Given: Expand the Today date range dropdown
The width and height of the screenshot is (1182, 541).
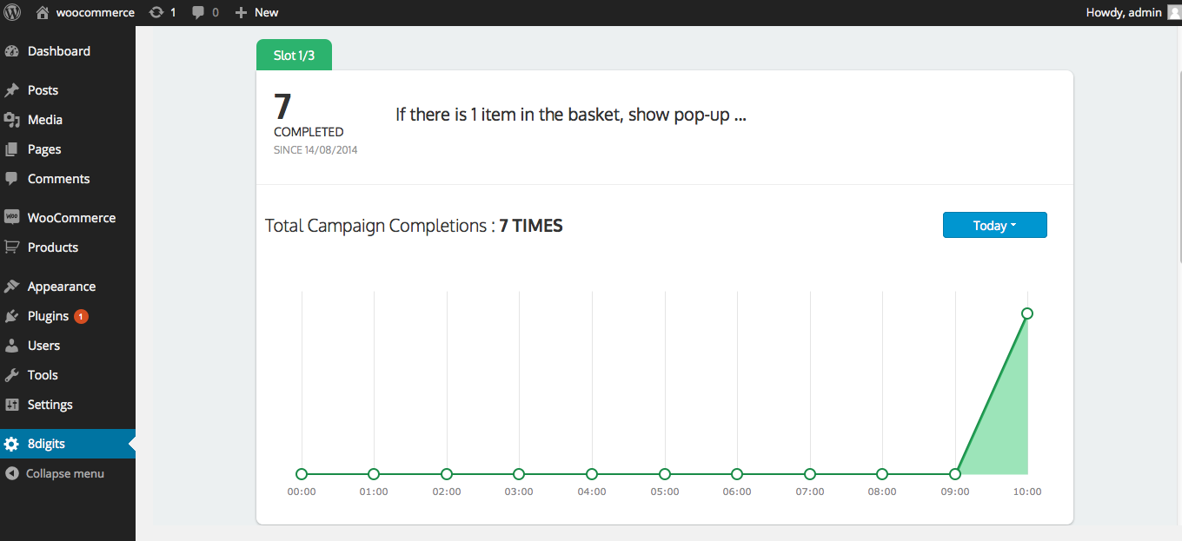Looking at the screenshot, I should tap(994, 225).
